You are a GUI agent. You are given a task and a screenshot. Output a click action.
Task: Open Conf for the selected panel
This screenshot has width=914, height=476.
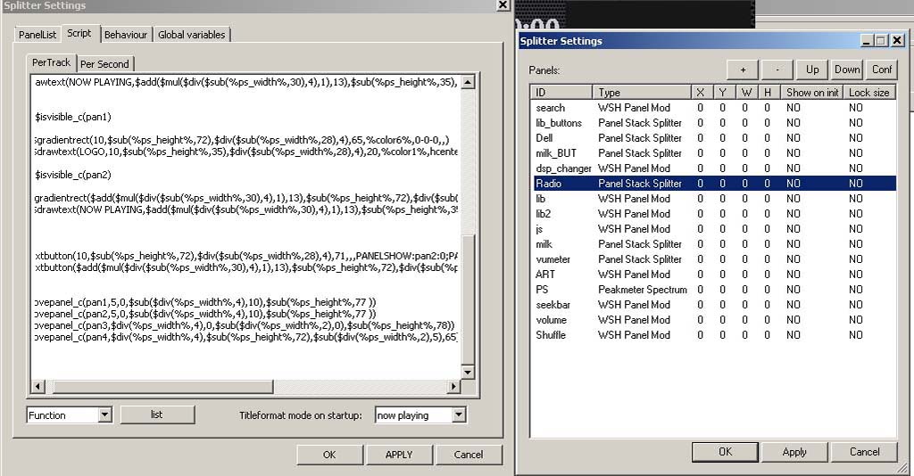click(882, 70)
